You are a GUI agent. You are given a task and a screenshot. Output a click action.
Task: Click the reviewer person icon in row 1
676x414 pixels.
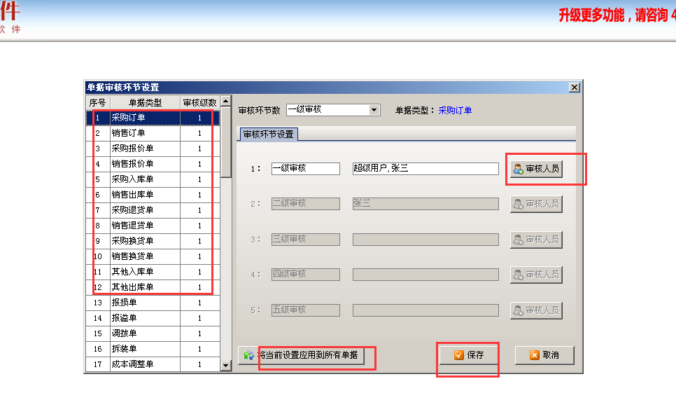coord(518,169)
